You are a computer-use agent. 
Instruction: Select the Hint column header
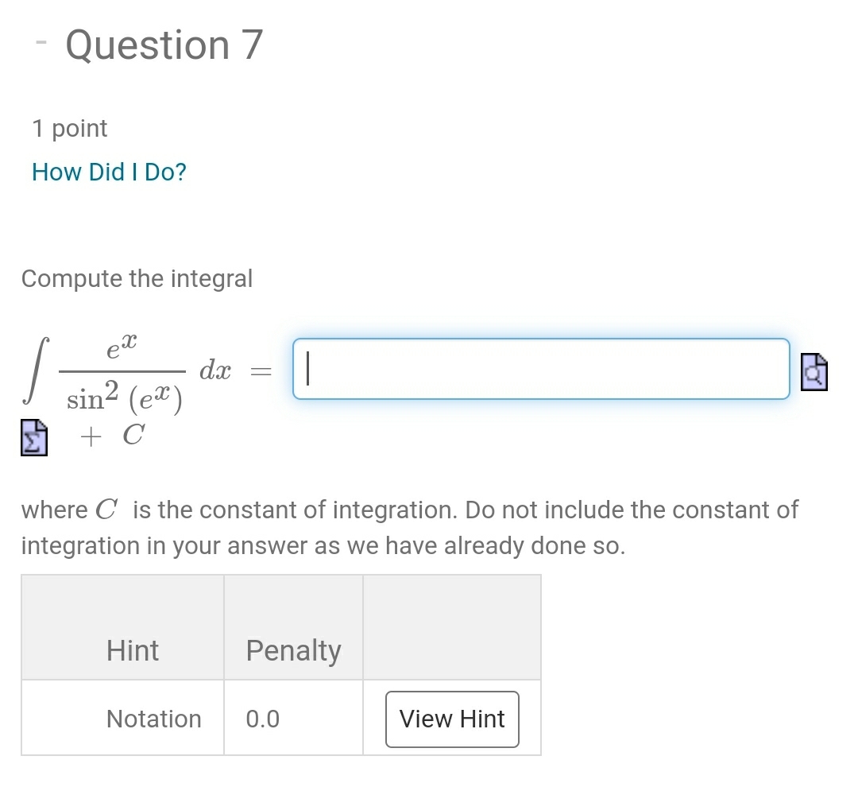[x=132, y=650]
